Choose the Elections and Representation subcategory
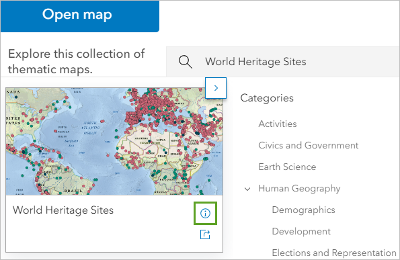 tap(334, 253)
